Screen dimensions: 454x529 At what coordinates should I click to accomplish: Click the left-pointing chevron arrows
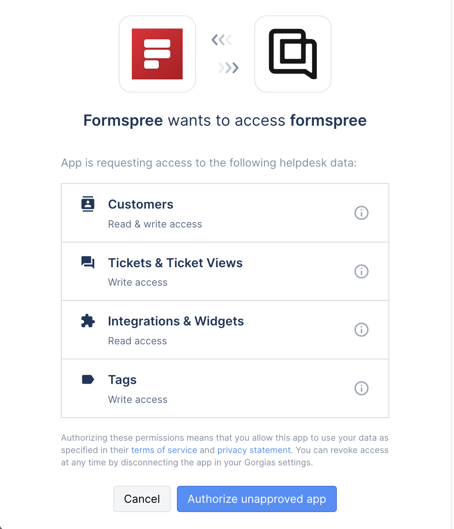point(222,40)
